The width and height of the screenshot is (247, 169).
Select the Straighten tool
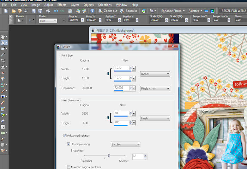click(x=3, y=67)
